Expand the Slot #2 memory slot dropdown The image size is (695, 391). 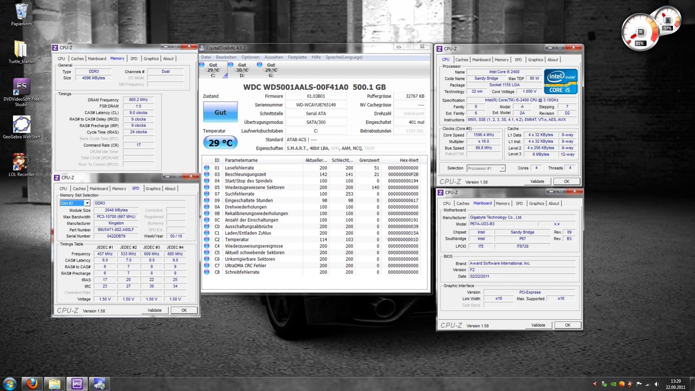pos(87,203)
